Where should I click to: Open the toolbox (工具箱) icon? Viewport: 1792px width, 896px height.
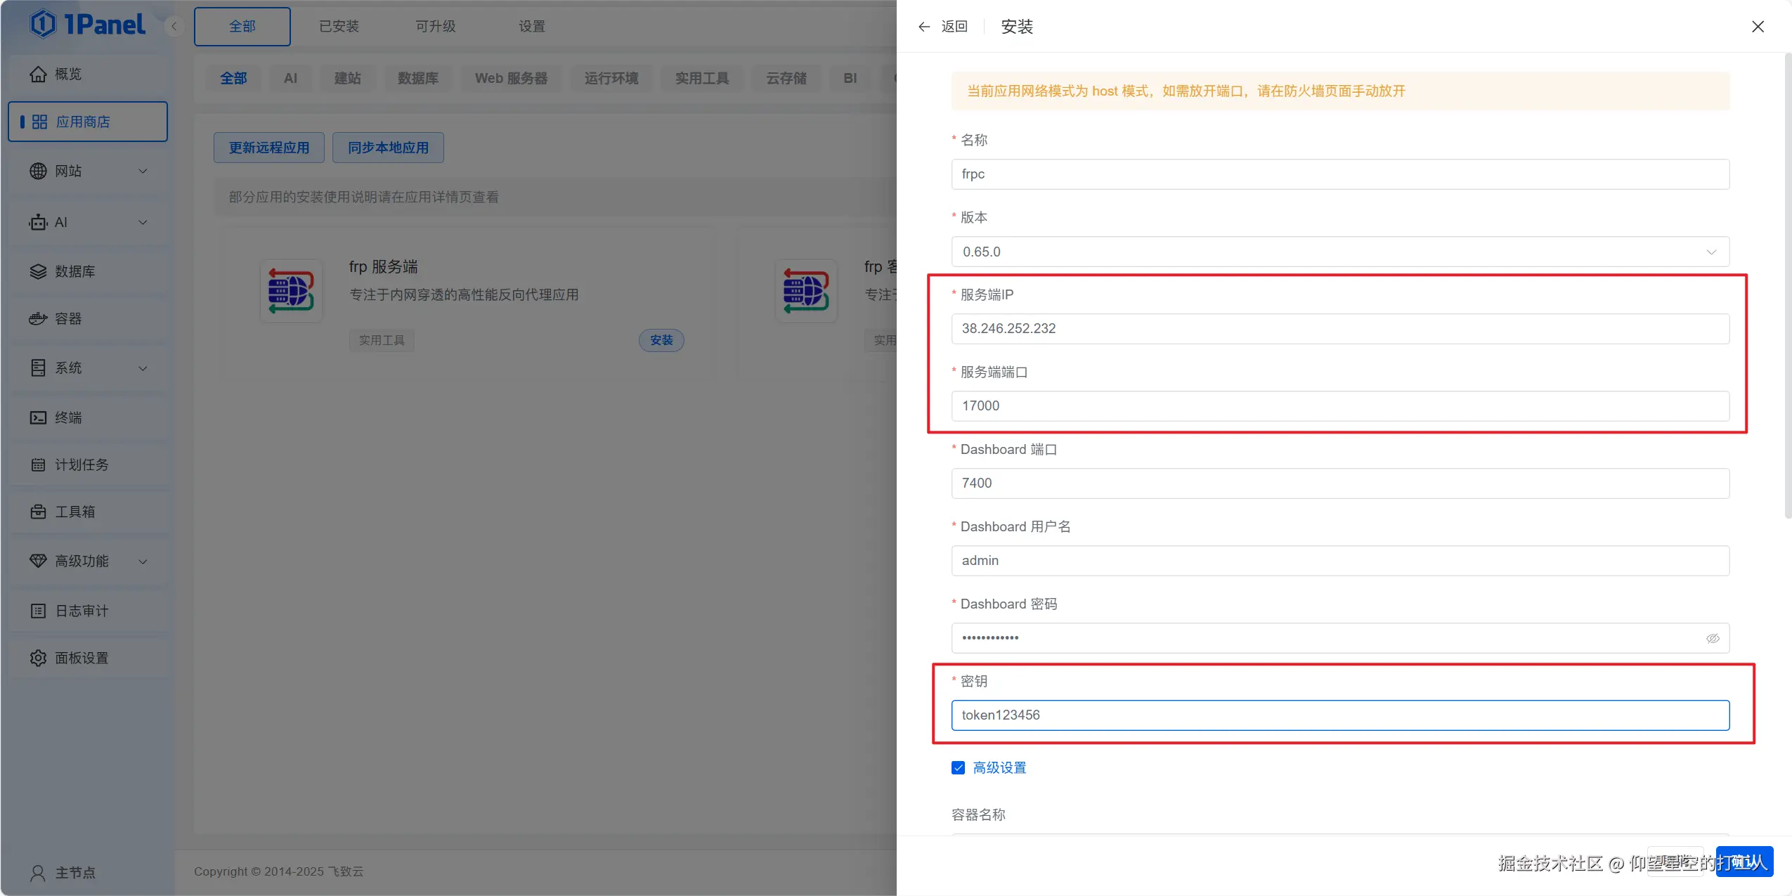coord(38,512)
